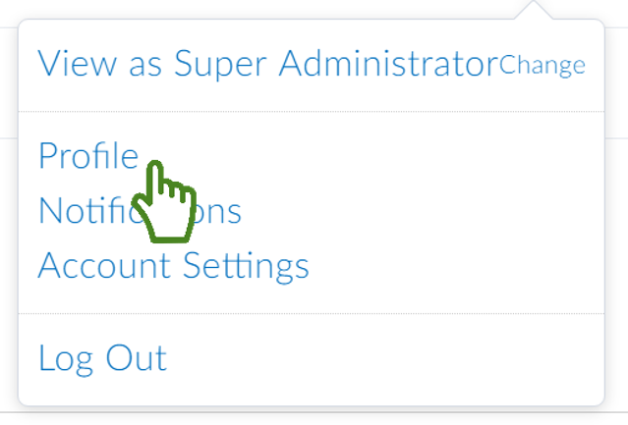Click the View as Super Administrator text
The width and height of the screenshot is (628, 425).
pos(267,65)
